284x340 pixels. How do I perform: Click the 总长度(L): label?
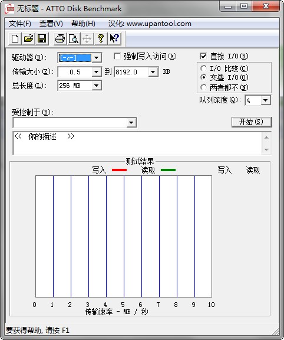(29, 86)
